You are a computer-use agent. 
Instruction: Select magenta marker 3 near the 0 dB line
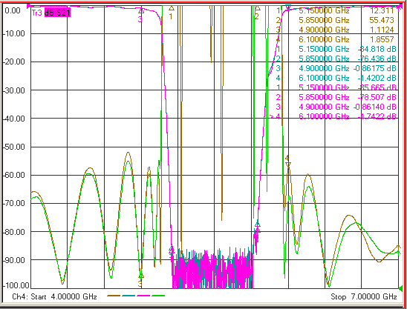(x=141, y=11)
